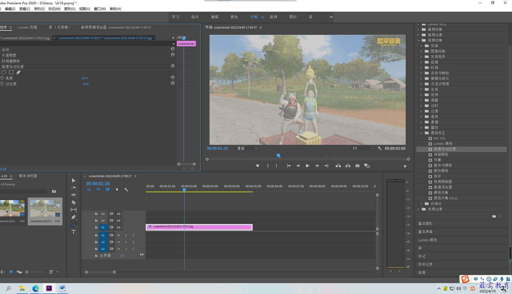Collapse the 视频效果 folder
Image resolution: width=512 pixels, height=294 pixels.
click(419, 40)
